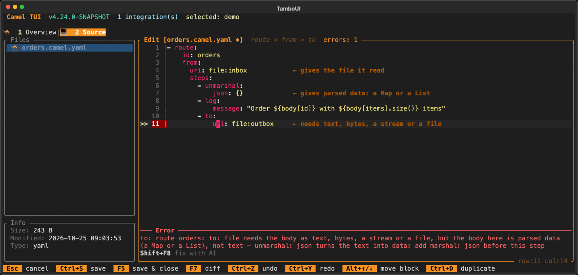This screenshot has height=275, width=578.
Task: Click the Ctrl+Y redo shortcut
Action: 310,269
